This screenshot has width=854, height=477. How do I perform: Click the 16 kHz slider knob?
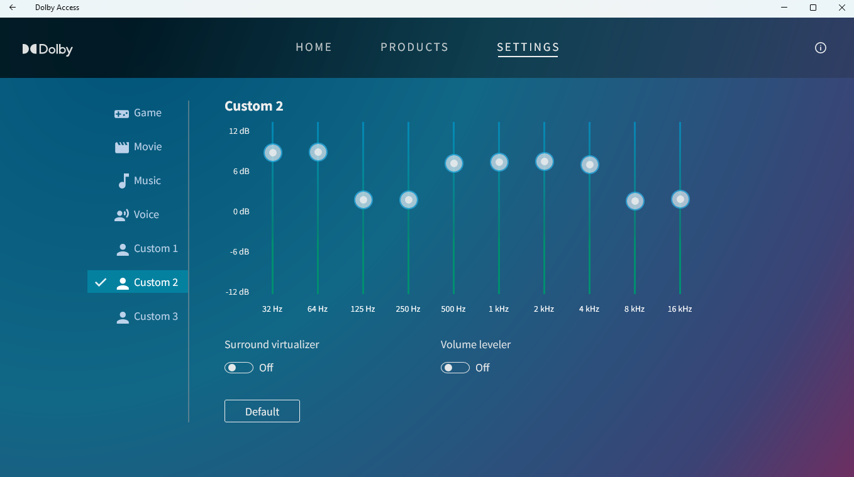click(x=680, y=199)
